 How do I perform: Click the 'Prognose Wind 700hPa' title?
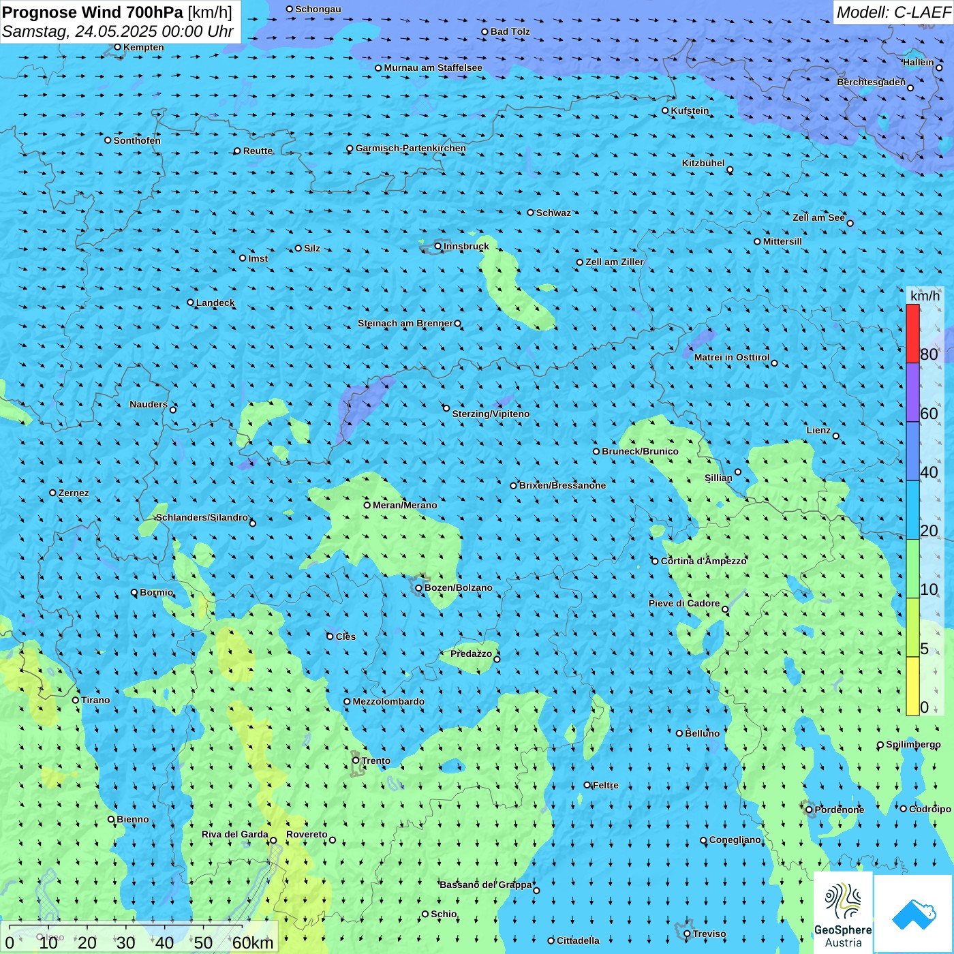[x=93, y=12]
